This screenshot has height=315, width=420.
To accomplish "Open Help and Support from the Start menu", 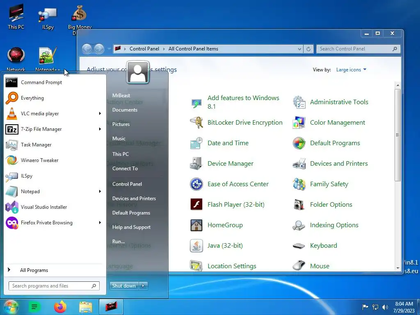I will click(131, 227).
